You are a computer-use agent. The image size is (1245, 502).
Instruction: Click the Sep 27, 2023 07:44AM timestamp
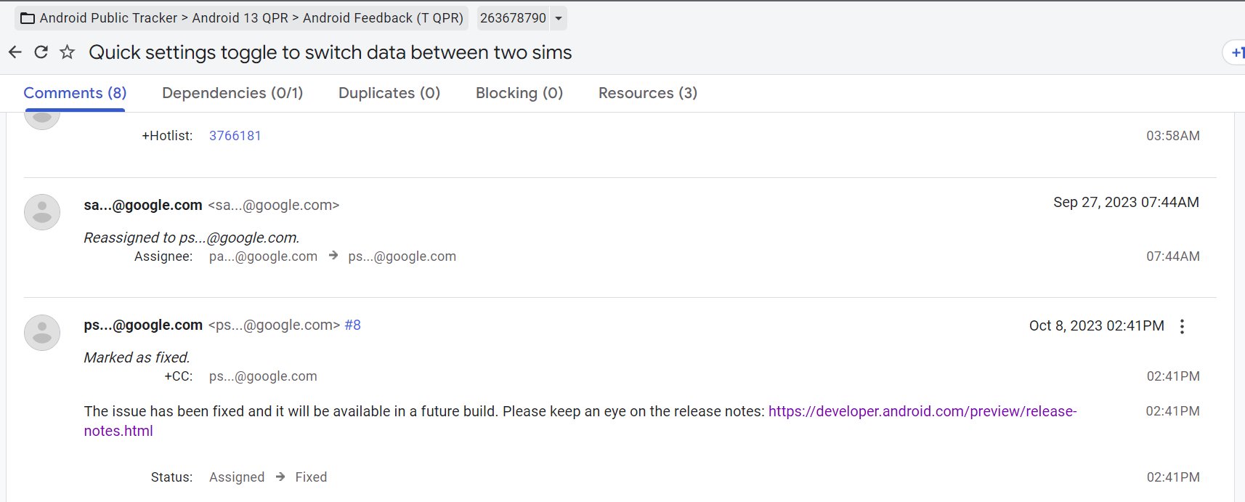[x=1126, y=203]
